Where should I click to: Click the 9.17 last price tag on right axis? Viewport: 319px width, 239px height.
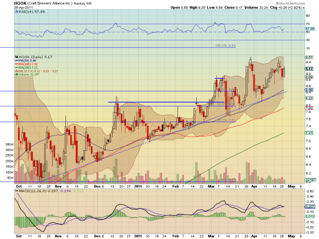click(x=309, y=69)
